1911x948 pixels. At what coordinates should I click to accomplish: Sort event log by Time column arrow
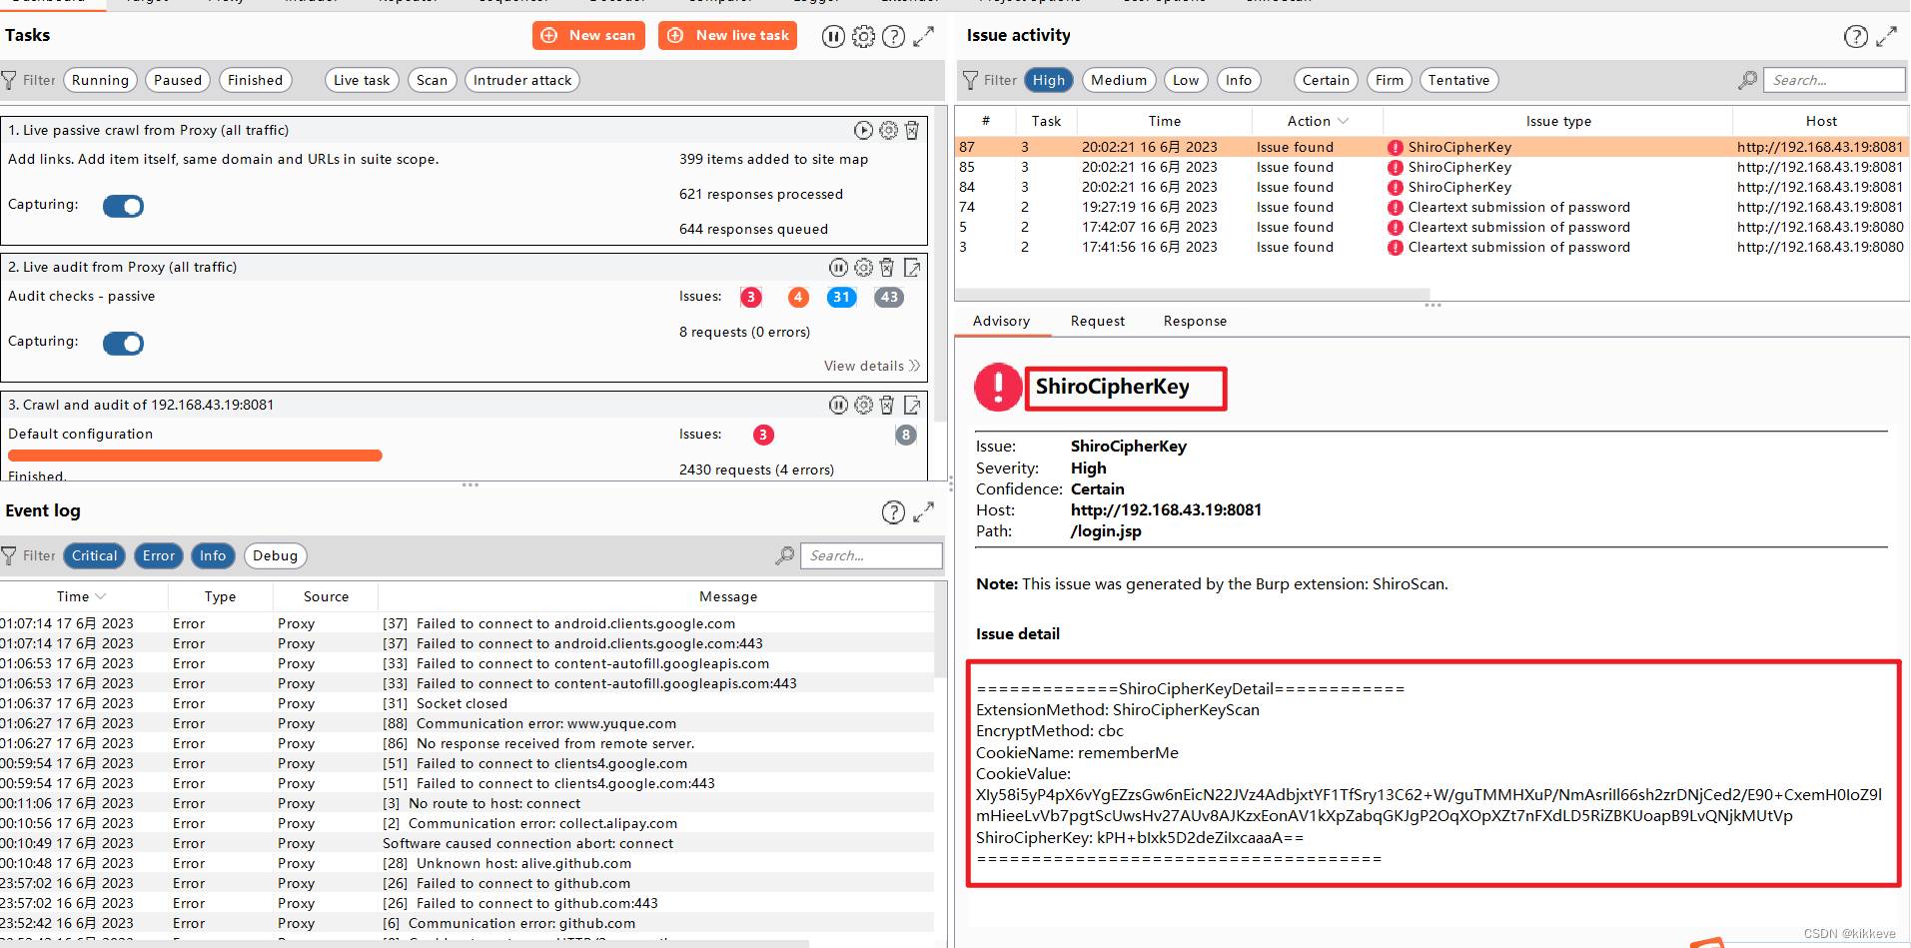[x=100, y=596]
